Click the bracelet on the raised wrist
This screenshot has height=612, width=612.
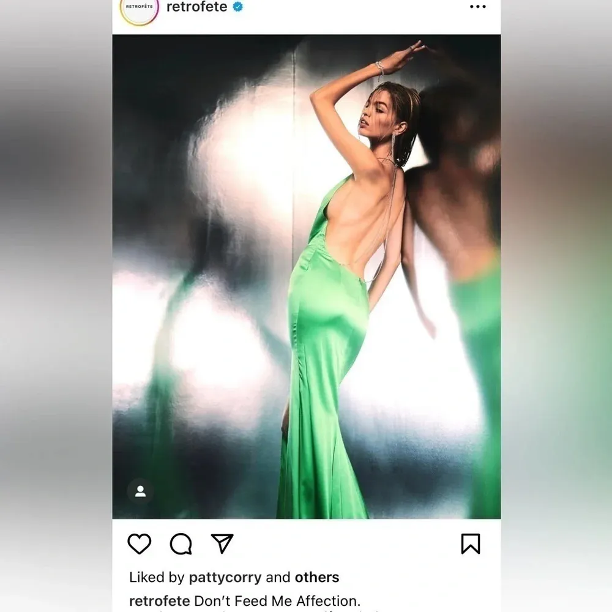(x=380, y=67)
